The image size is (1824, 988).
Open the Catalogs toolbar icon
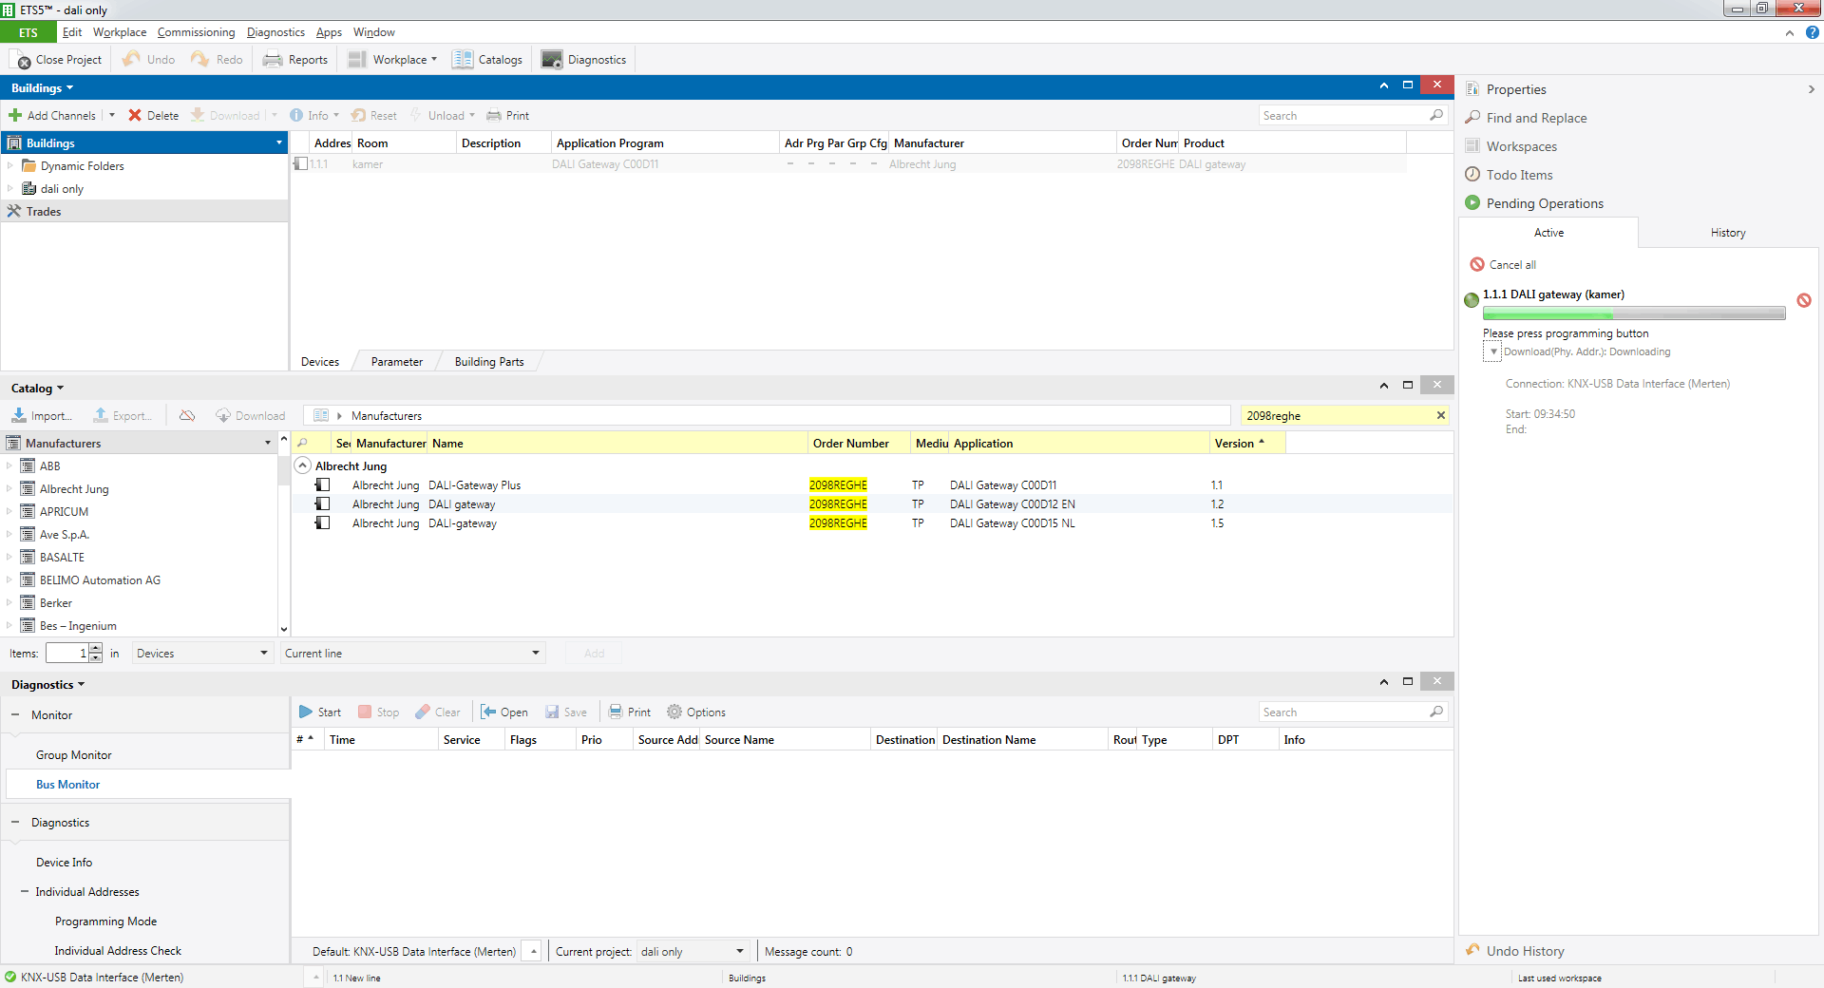coord(463,60)
